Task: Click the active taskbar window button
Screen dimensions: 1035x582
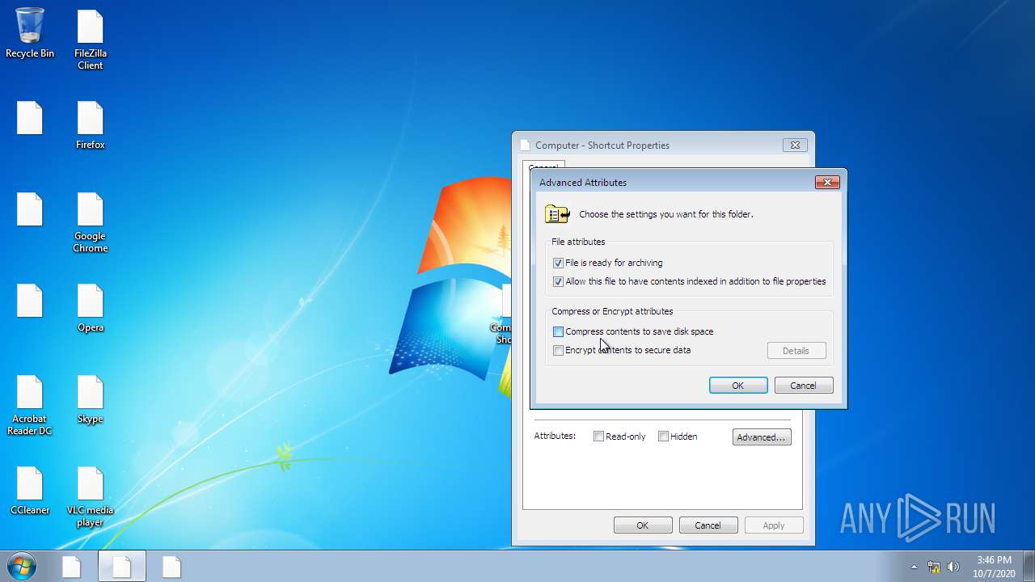Action: pyautogui.click(x=122, y=567)
